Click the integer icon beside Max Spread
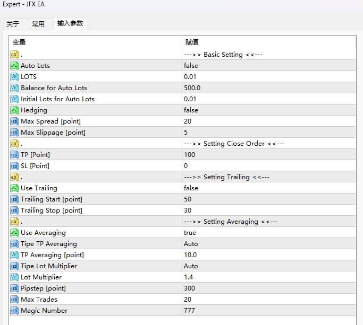The image size is (363, 325). (14, 121)
